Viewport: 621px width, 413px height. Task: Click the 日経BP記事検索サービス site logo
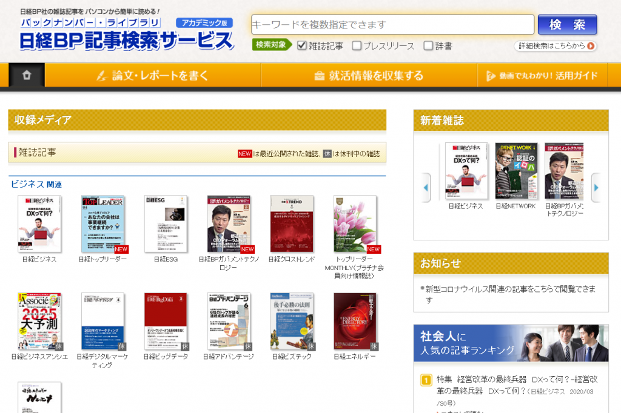pyautogui.click(x=127, y=41)
